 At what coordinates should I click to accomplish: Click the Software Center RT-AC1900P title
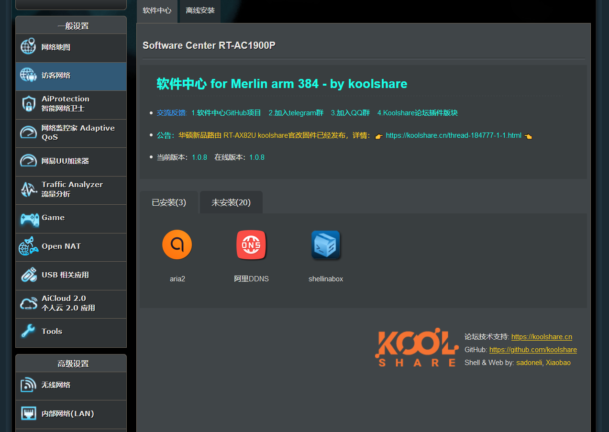[x=209, y=45]
